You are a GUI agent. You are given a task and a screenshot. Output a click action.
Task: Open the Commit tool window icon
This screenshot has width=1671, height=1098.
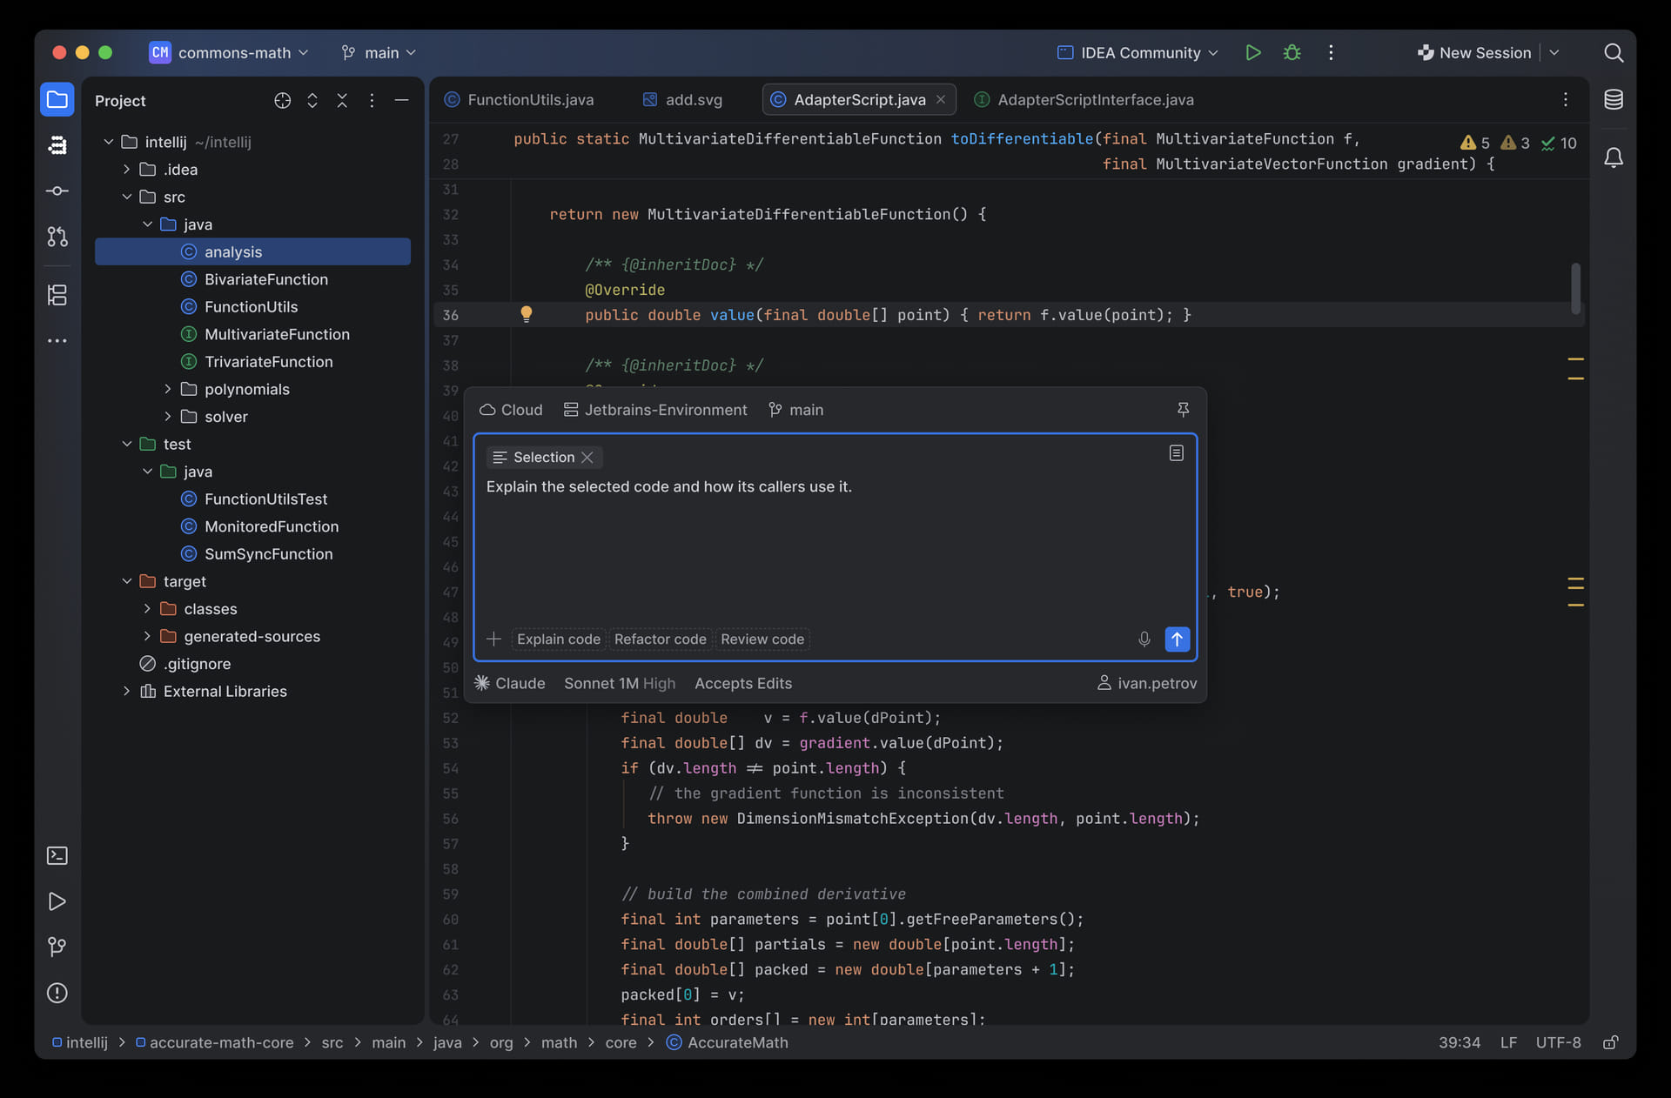pos(57,191)
